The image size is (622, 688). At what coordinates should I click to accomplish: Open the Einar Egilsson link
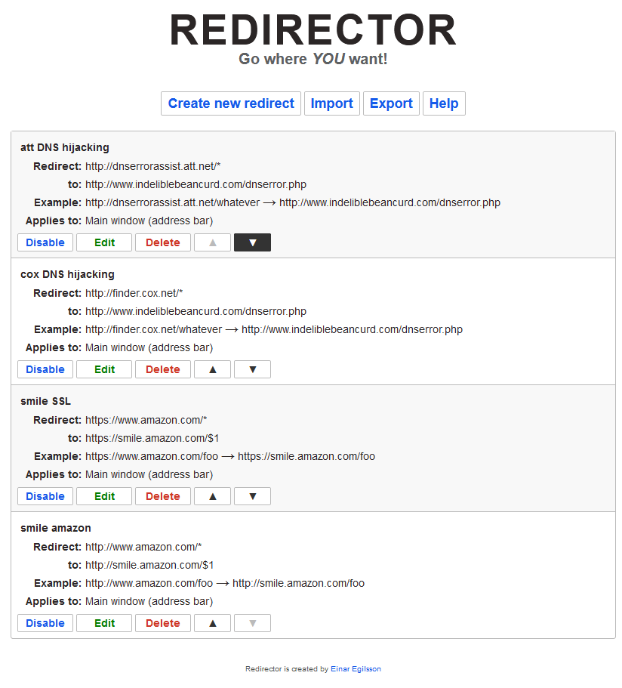point(356,668)
